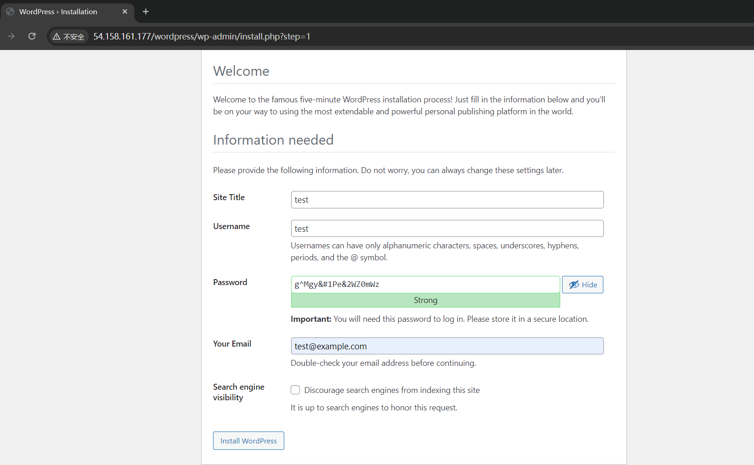Viewport: 754px width, 465px height.
Task: Click the Install WordPress button
Action: (x=248, y=441)
